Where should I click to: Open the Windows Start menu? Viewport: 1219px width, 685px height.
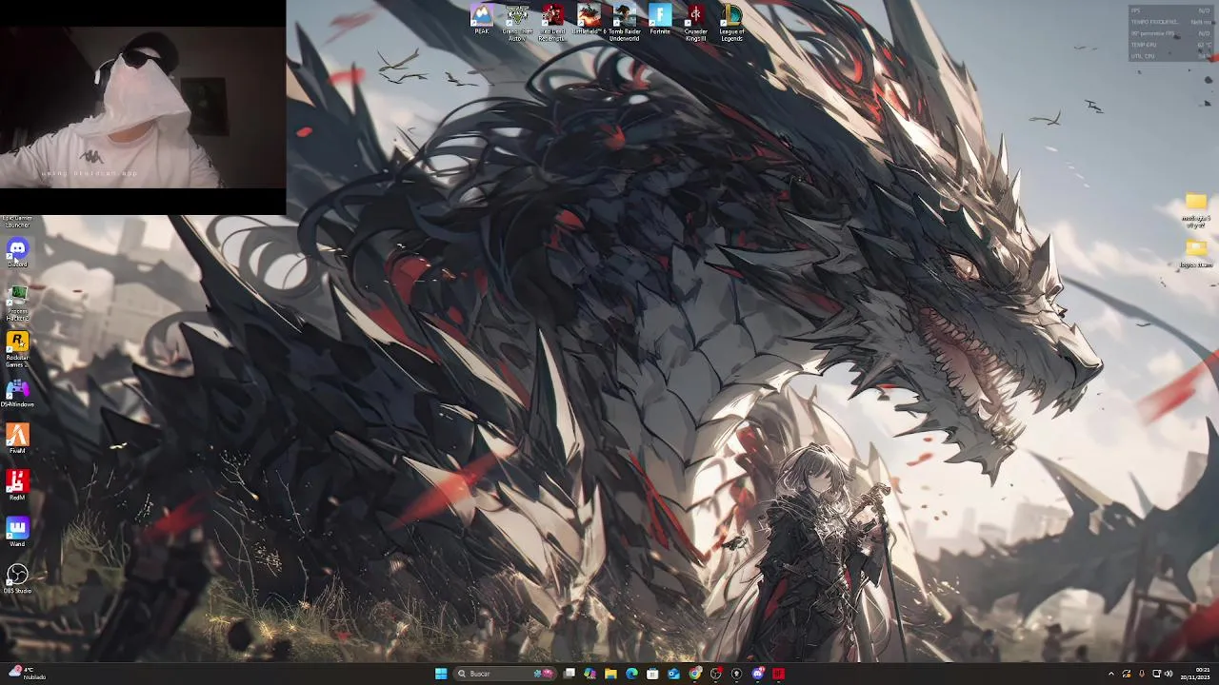441,674
